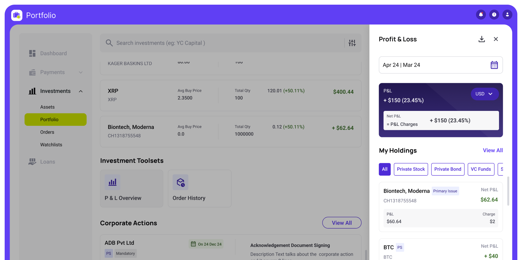This screenshot has height=260, width=522.
Task: Go to the Dashboard page
Action: [53, 53]
